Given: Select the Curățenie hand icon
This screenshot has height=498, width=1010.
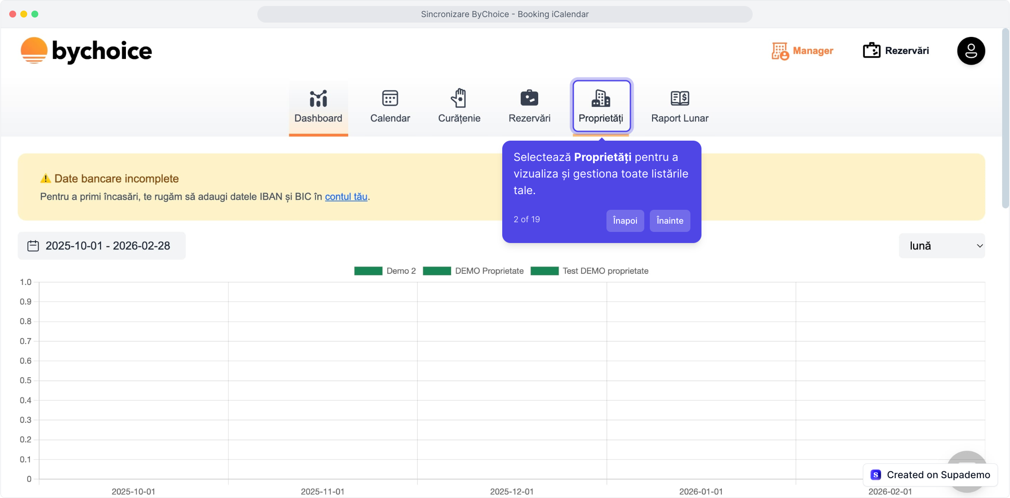Looking at the screenshot, I should pyautogui.click(x=459, y=98).
